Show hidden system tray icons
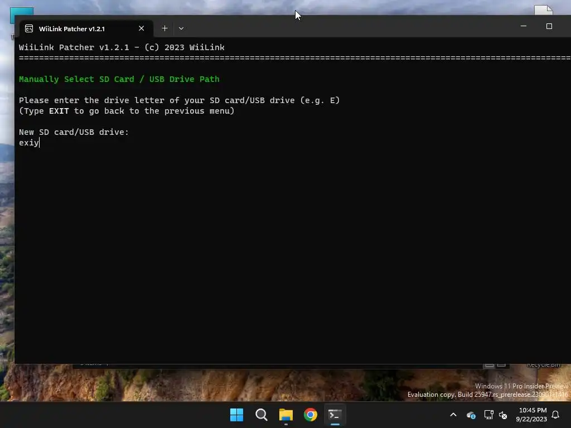 [453, 415]
